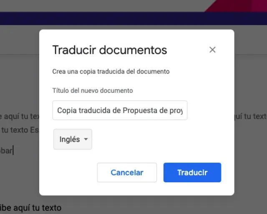Click the Cancelar button
Screen dimensions: 267x214
pos(127,172)
